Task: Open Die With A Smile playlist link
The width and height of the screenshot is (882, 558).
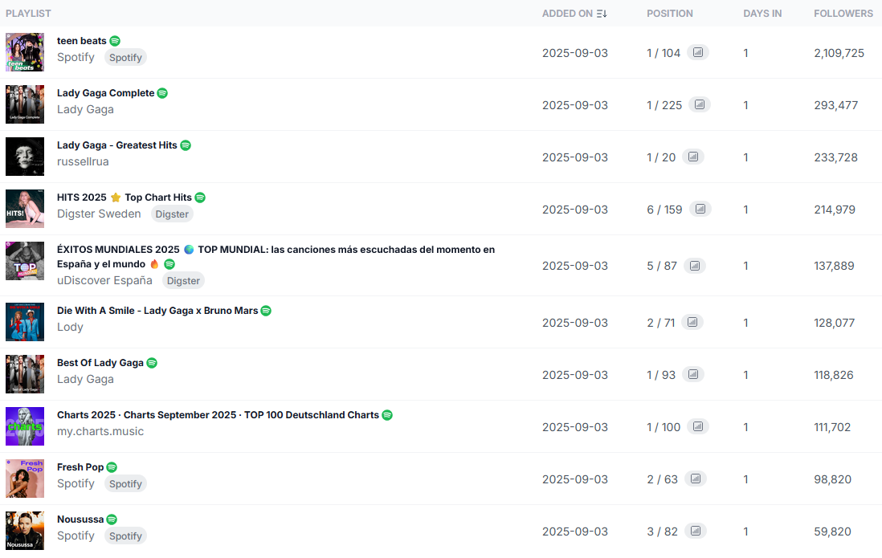Action: pos(157,311)
